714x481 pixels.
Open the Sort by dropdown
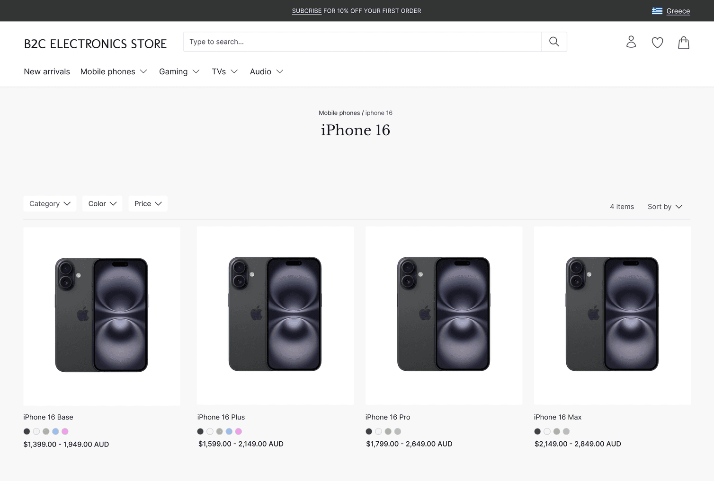[x=665, y=207]
